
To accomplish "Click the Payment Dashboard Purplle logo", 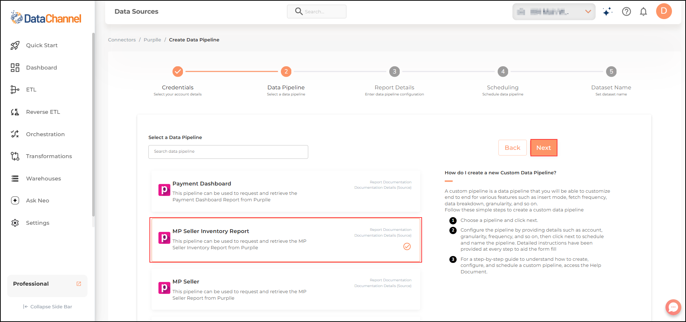I will [164, 190].
